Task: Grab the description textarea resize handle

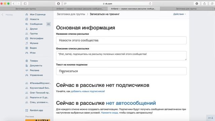Action: (185, 59)
